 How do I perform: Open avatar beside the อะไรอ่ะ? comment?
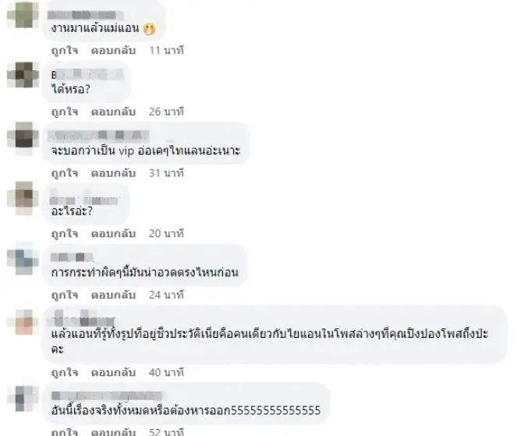coord(23,198)
